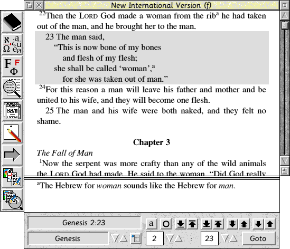Click the scrollbar up arrow
The width and height of the screenshot is (290, 249).
pyautogui.click(x=285, y=15)
